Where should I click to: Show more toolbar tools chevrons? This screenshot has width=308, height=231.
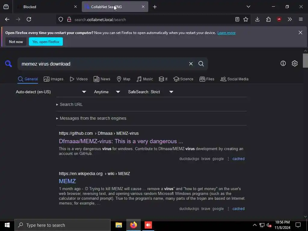point(290,19)
